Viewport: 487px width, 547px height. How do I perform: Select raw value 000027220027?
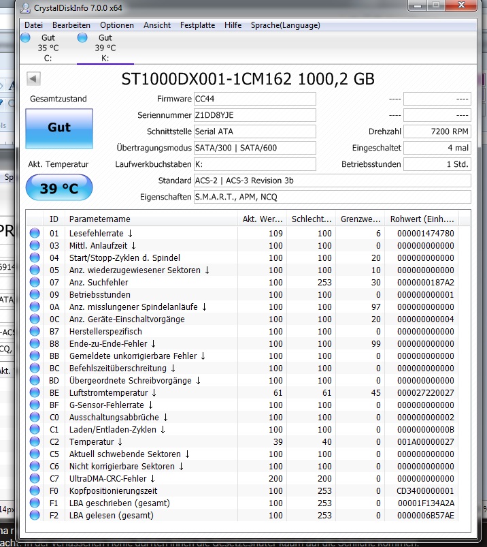click(425, 392)
